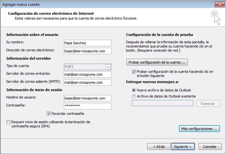Open Más configuraciones
Screen dimensions: 226x154
coord(199,129)
